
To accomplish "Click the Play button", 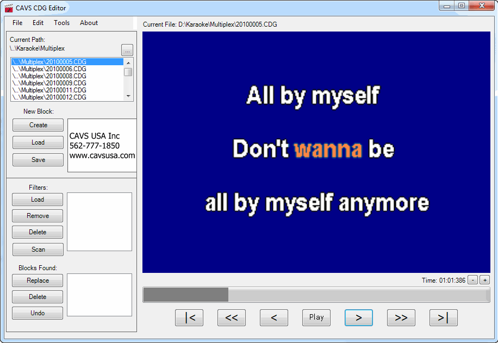I will click(316, 317).
